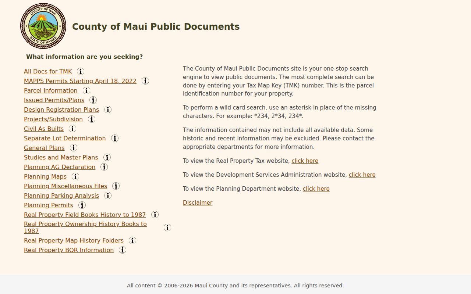Open info icon next to Civil As Builts

click(x=72, y=129)
